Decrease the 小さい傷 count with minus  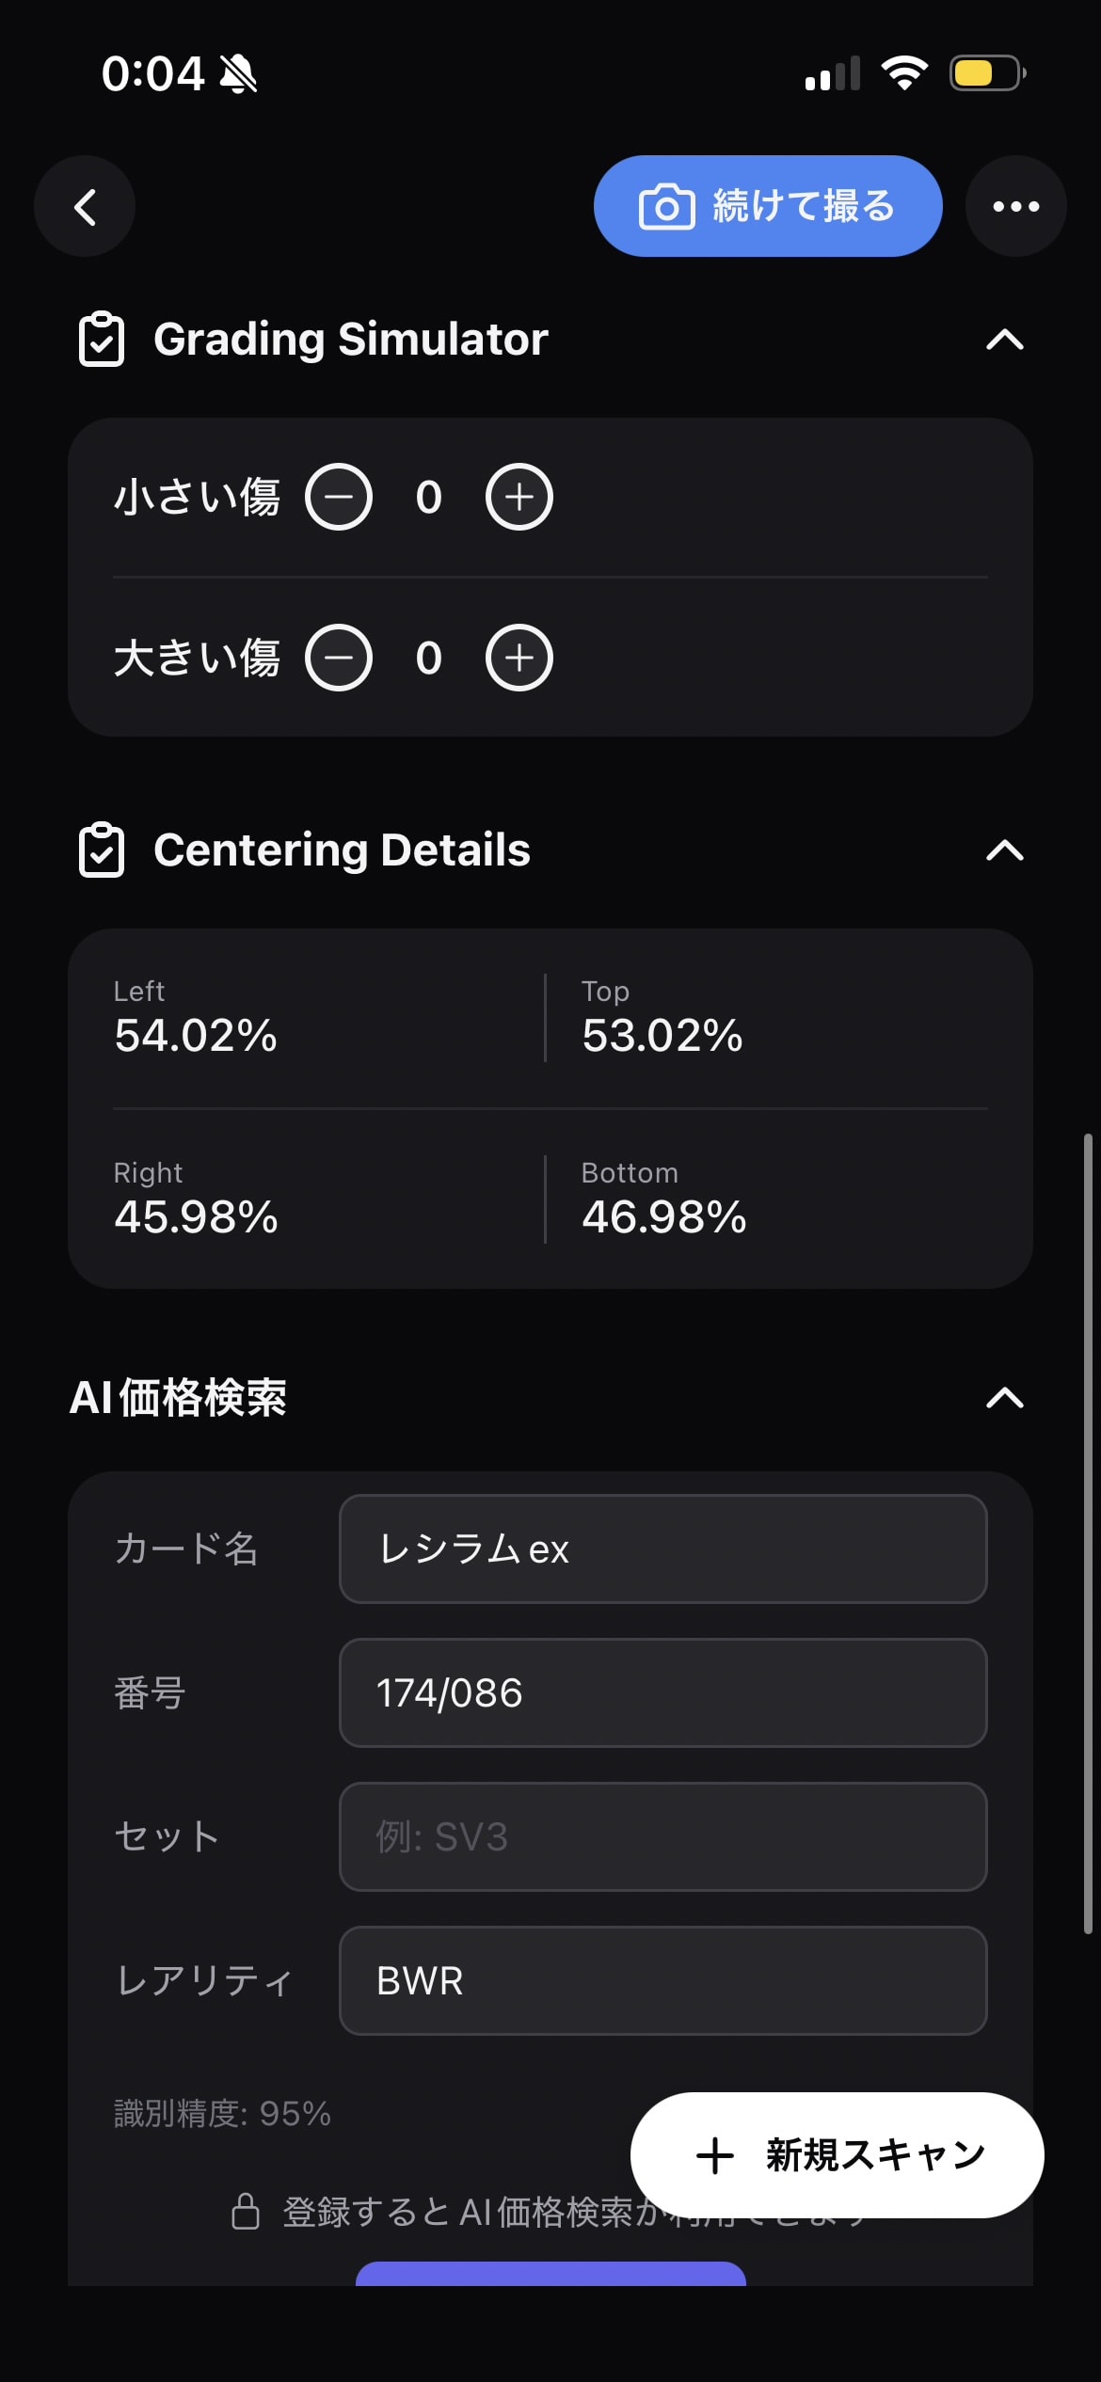(x=339, y=497)
